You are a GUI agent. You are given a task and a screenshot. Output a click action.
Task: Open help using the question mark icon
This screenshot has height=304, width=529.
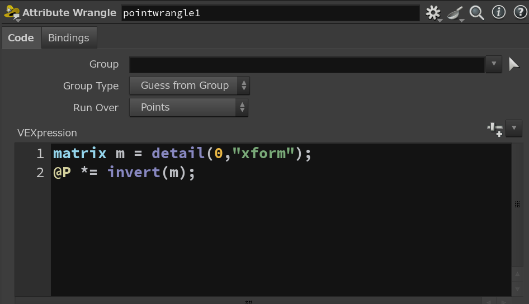pos(518,12)
